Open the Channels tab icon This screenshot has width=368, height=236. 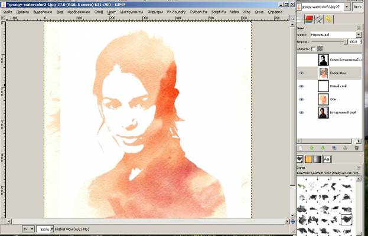tap(310, 19)
